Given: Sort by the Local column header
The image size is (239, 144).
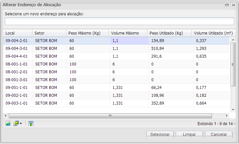Looking at the screenshot, I should coord(18,33).
